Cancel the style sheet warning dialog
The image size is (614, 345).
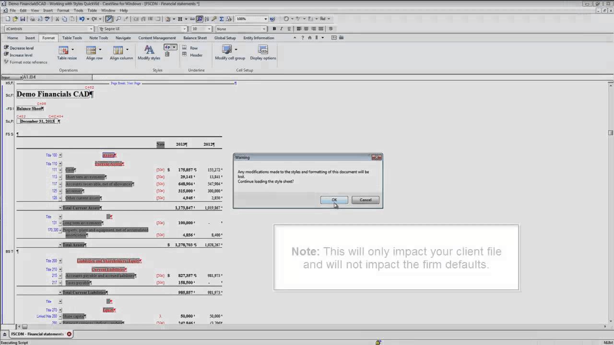tap(366, 200)
